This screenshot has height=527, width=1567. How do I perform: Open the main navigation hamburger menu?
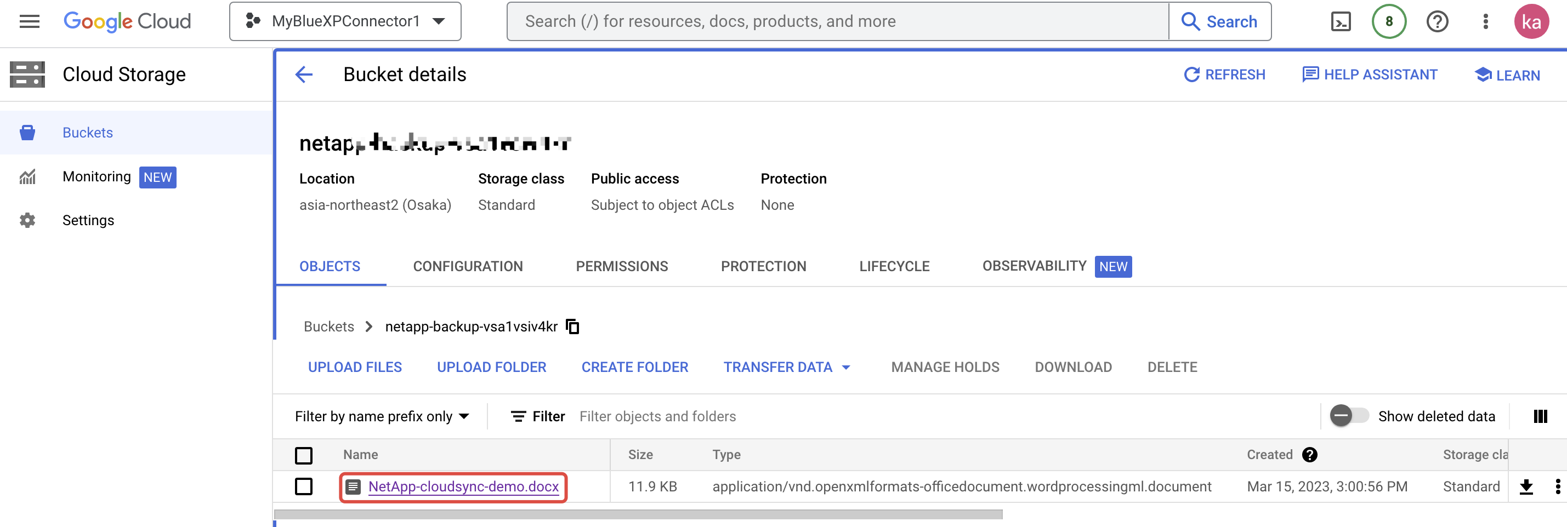click(29, 21)
